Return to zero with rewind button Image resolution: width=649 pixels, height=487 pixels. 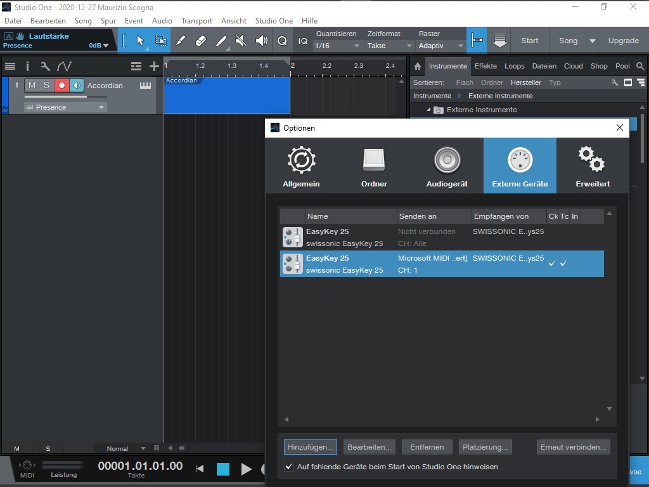coord(200,469)
